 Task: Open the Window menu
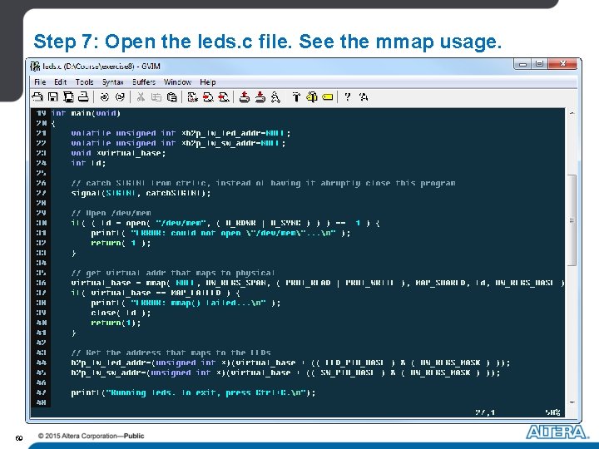click(x=177, y=82)
